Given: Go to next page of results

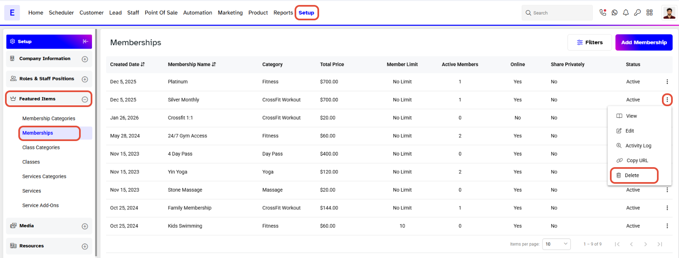Looking at the screenshot, I should pyautogui.click(x=645, y=244).
